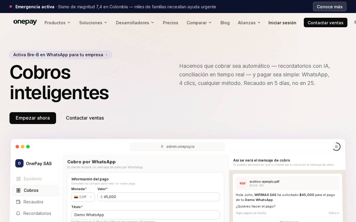Open the Escritorio dashboard grid icon
This screenshot has width=356, height=222.
pos(18,179)
